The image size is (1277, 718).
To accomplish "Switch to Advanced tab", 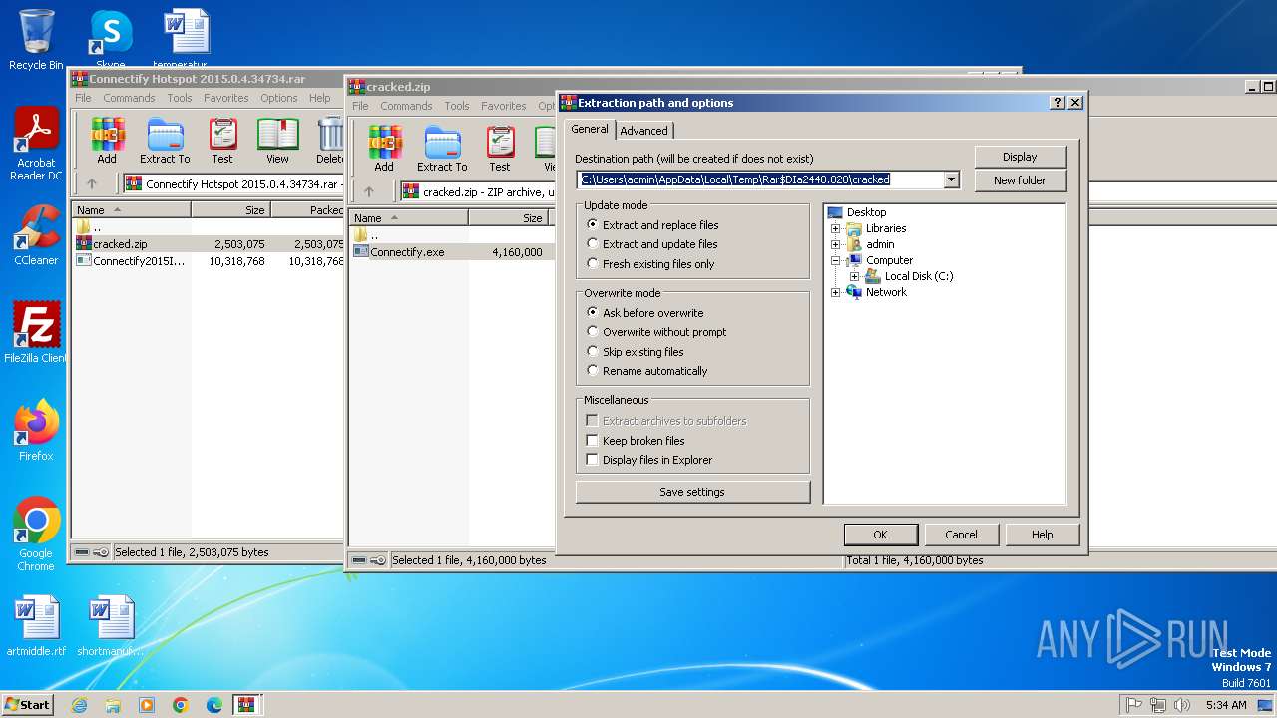I will pyautogui.click(x=643, y=131).
